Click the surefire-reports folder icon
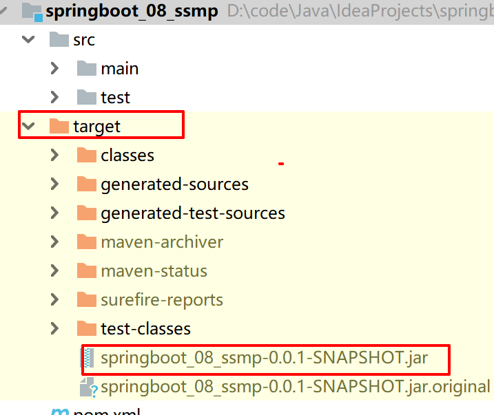The width and height of the screenshot is (494, 415). pos(87,300)
